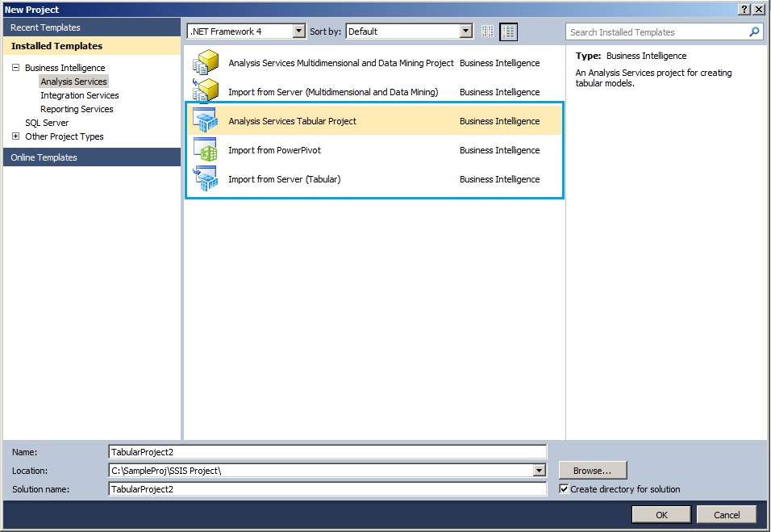Switch to small icons view
The image size is (771, 532).
click(x=487, y=31)
